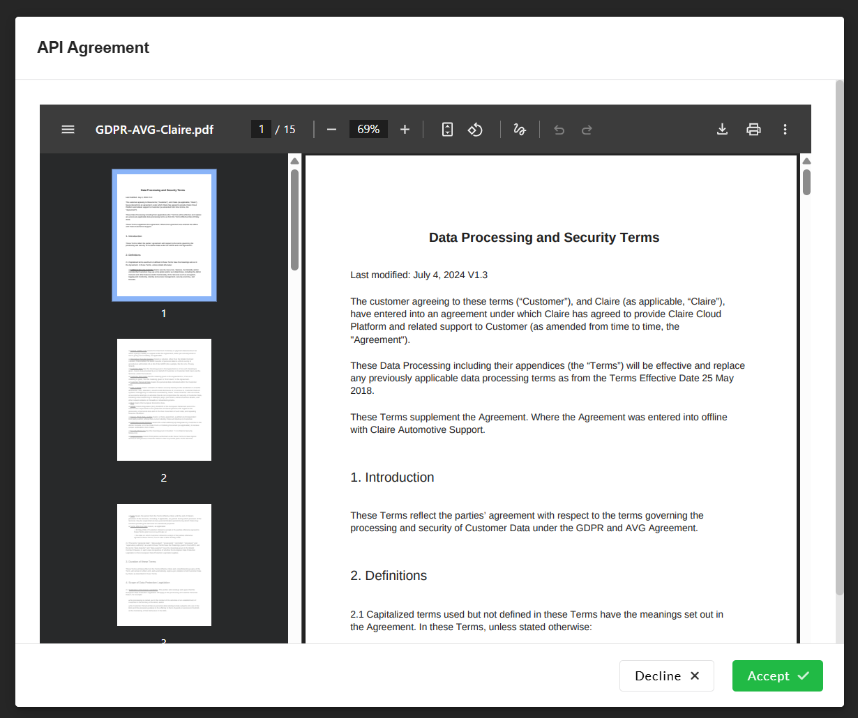858x718 pixels.
Task: Open the PDF viewer more actions menu
Action: [x=785, y=130]
